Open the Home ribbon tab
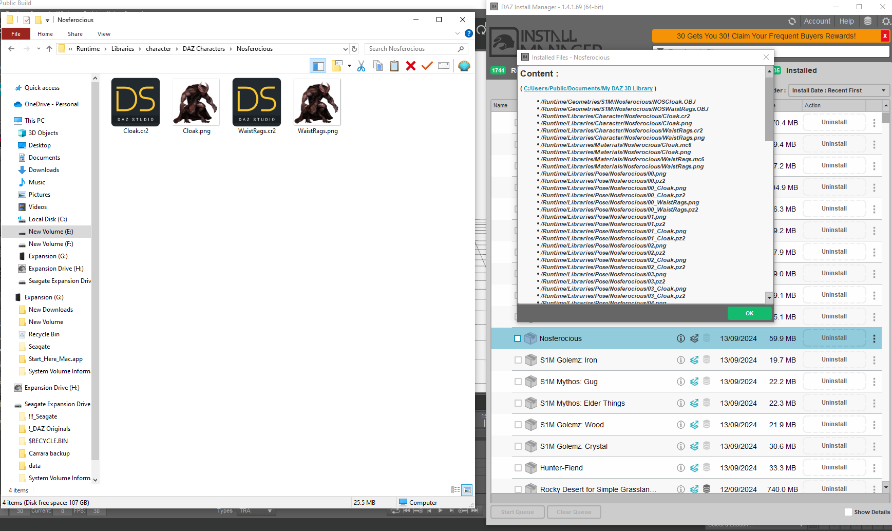The width and height of the screenshot is (892, 531). tap(45, 34)
